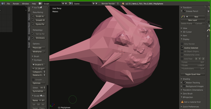Switch to the Options vertical tab
Screen dimensions: 211x109
29,17
